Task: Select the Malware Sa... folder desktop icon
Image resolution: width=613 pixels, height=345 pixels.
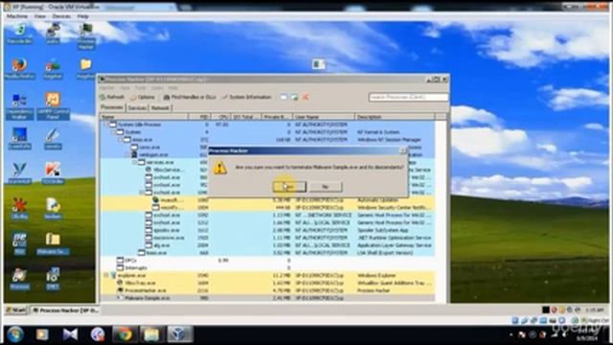Action: click(x=53, y=243)
